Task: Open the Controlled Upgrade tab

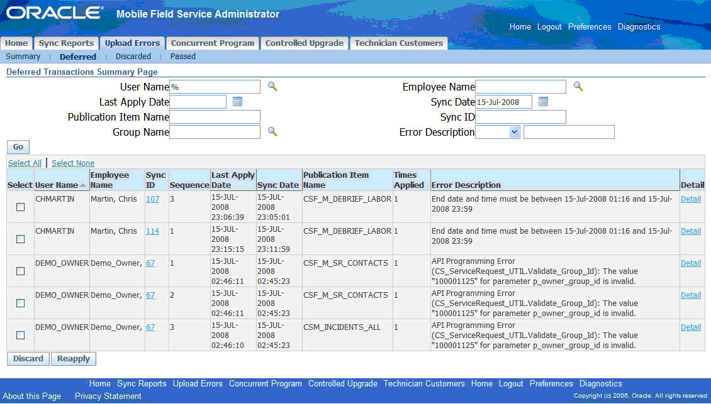Action: [x=305, y=43]
